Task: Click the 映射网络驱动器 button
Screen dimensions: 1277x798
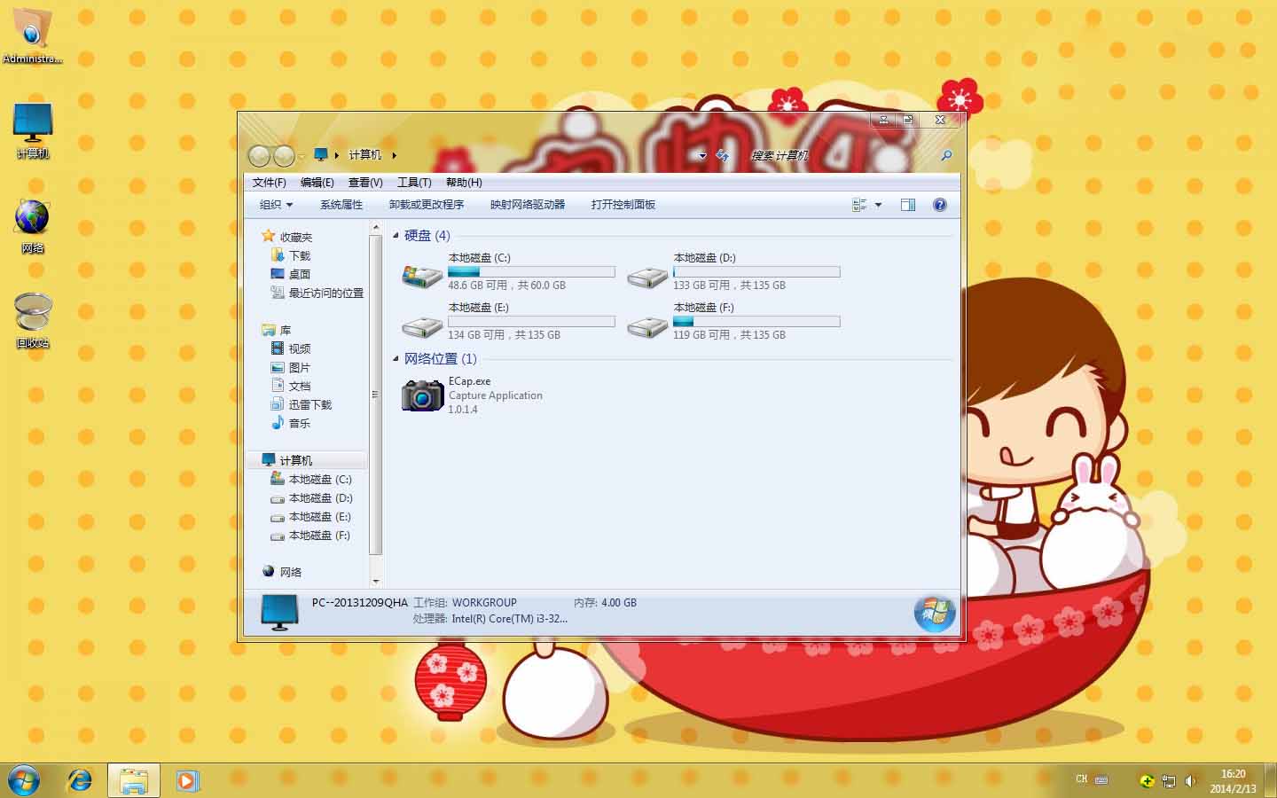Action: coord(528,205)
